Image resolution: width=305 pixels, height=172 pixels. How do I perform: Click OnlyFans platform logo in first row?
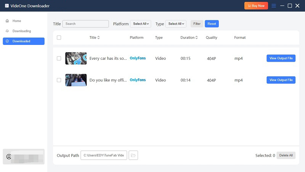click(x=138, y=59)
